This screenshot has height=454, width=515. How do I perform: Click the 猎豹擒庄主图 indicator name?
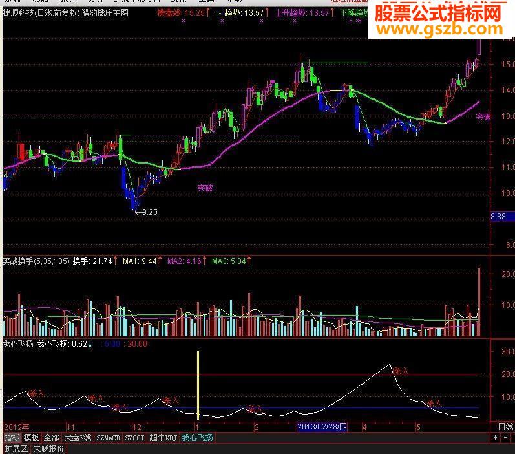point(105,13)
